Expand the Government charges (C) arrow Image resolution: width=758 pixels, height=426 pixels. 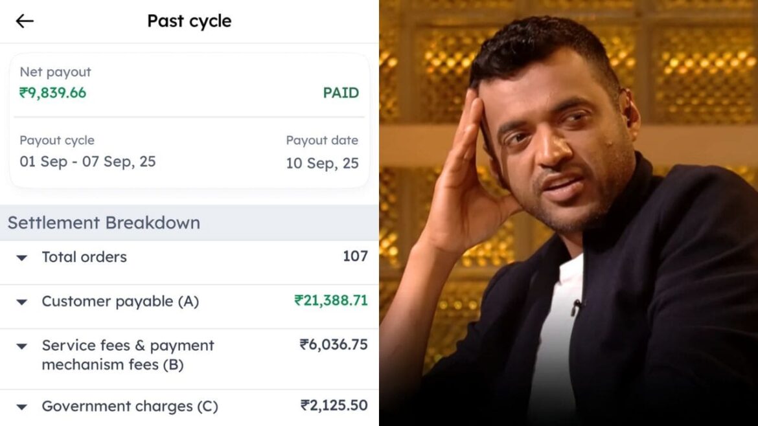coord(22,408)
